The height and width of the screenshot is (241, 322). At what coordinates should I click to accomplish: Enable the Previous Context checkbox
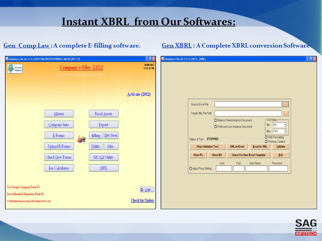click(x=266, y=141)
